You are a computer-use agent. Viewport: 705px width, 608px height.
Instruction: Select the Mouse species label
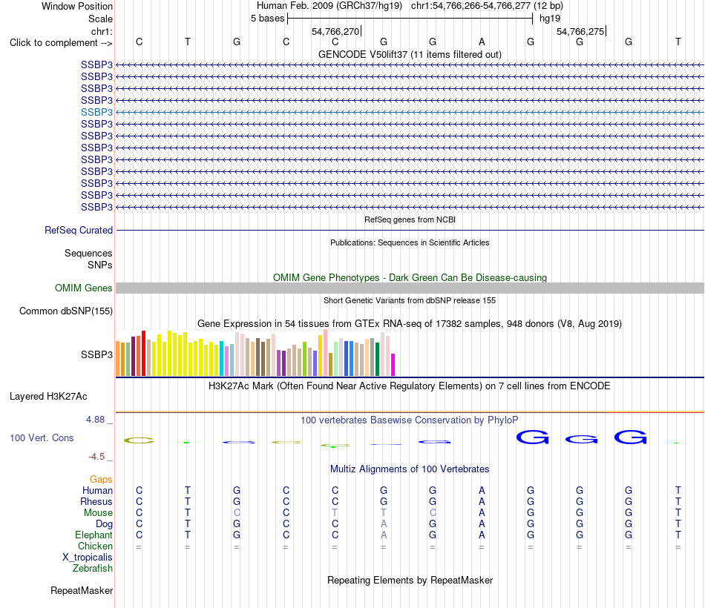[x=98, y=513]
